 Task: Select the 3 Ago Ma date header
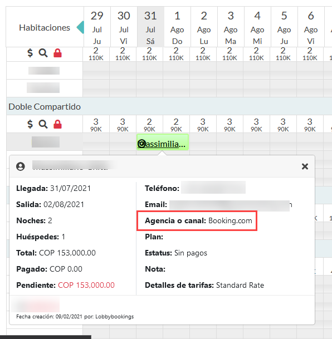click(x=231, y=27)
